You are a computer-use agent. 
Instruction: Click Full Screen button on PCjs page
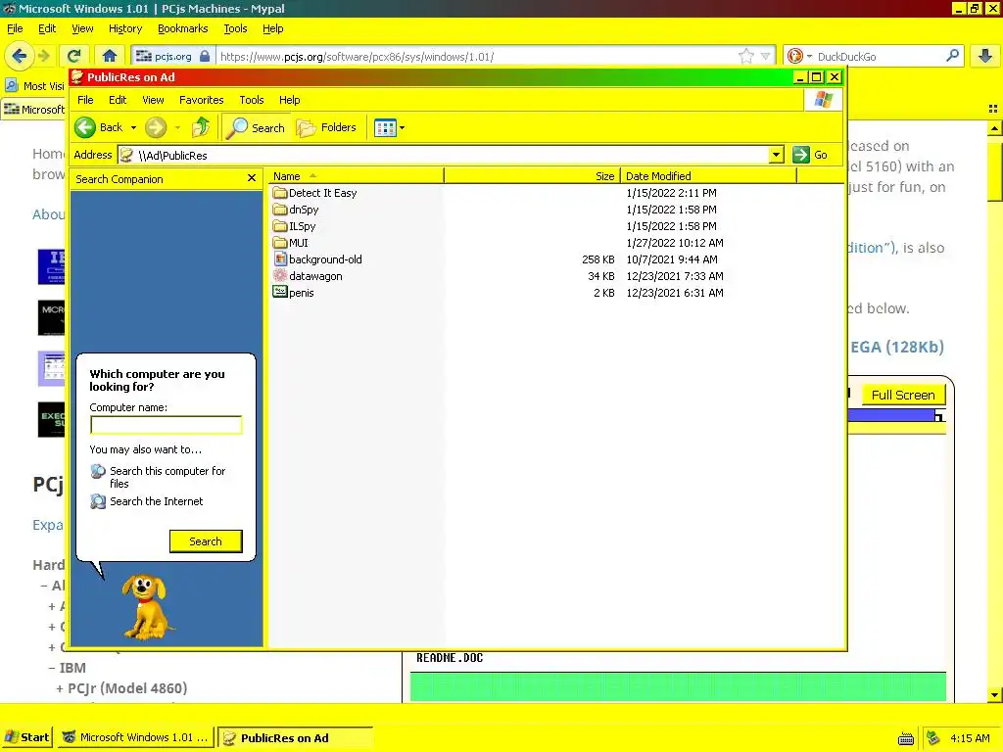pyautogui.click(x=903, y=395)
